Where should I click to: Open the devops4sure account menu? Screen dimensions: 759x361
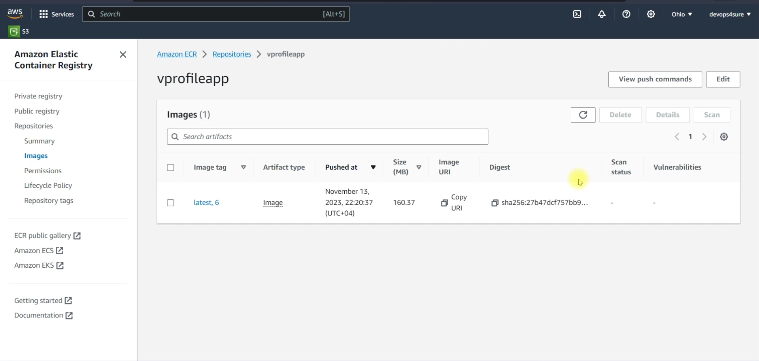click(x=730, y=14)
